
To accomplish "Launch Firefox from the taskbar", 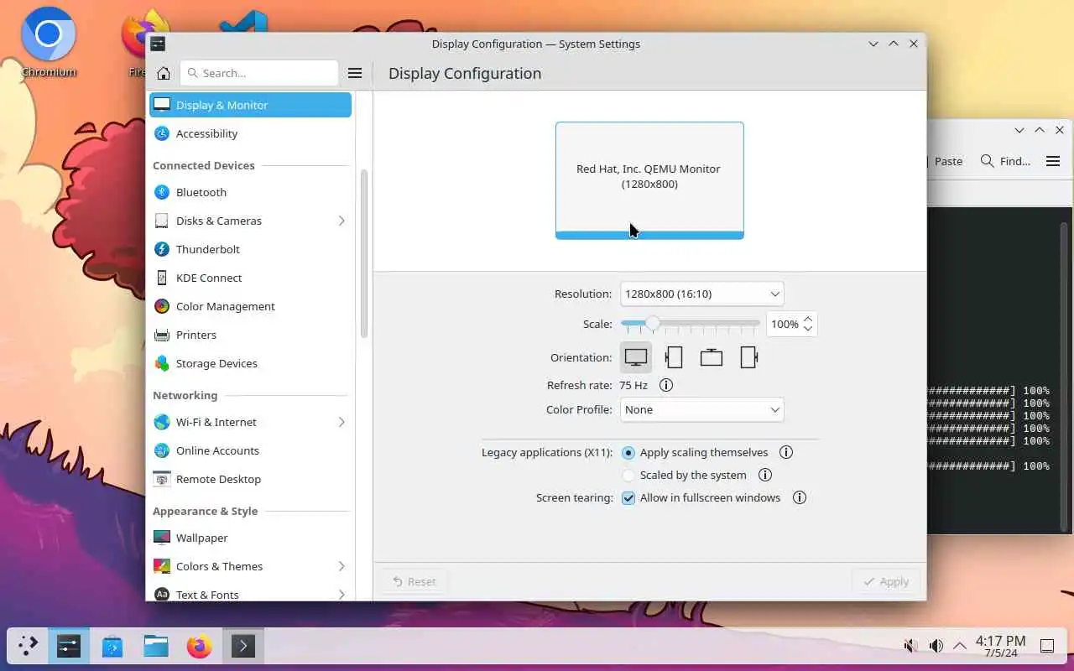I will (200, 646).
